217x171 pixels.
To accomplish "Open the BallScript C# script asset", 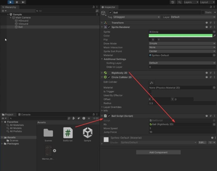I will [68, 133].
